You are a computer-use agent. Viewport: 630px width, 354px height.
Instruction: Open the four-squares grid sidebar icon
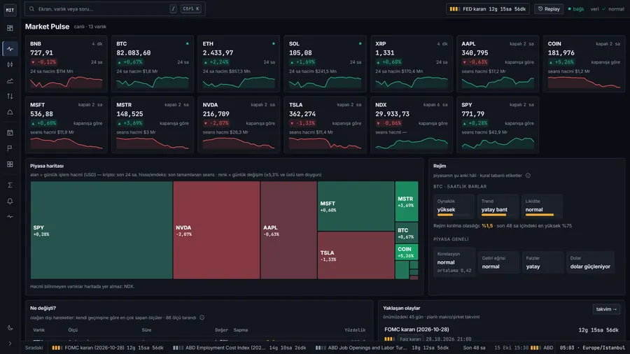pyautogui.click(x=10, y=164)
